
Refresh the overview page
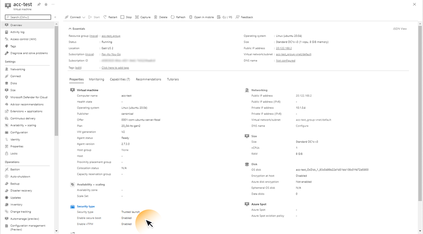178,17
